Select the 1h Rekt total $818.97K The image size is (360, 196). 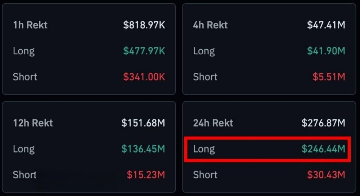[144, 25]
